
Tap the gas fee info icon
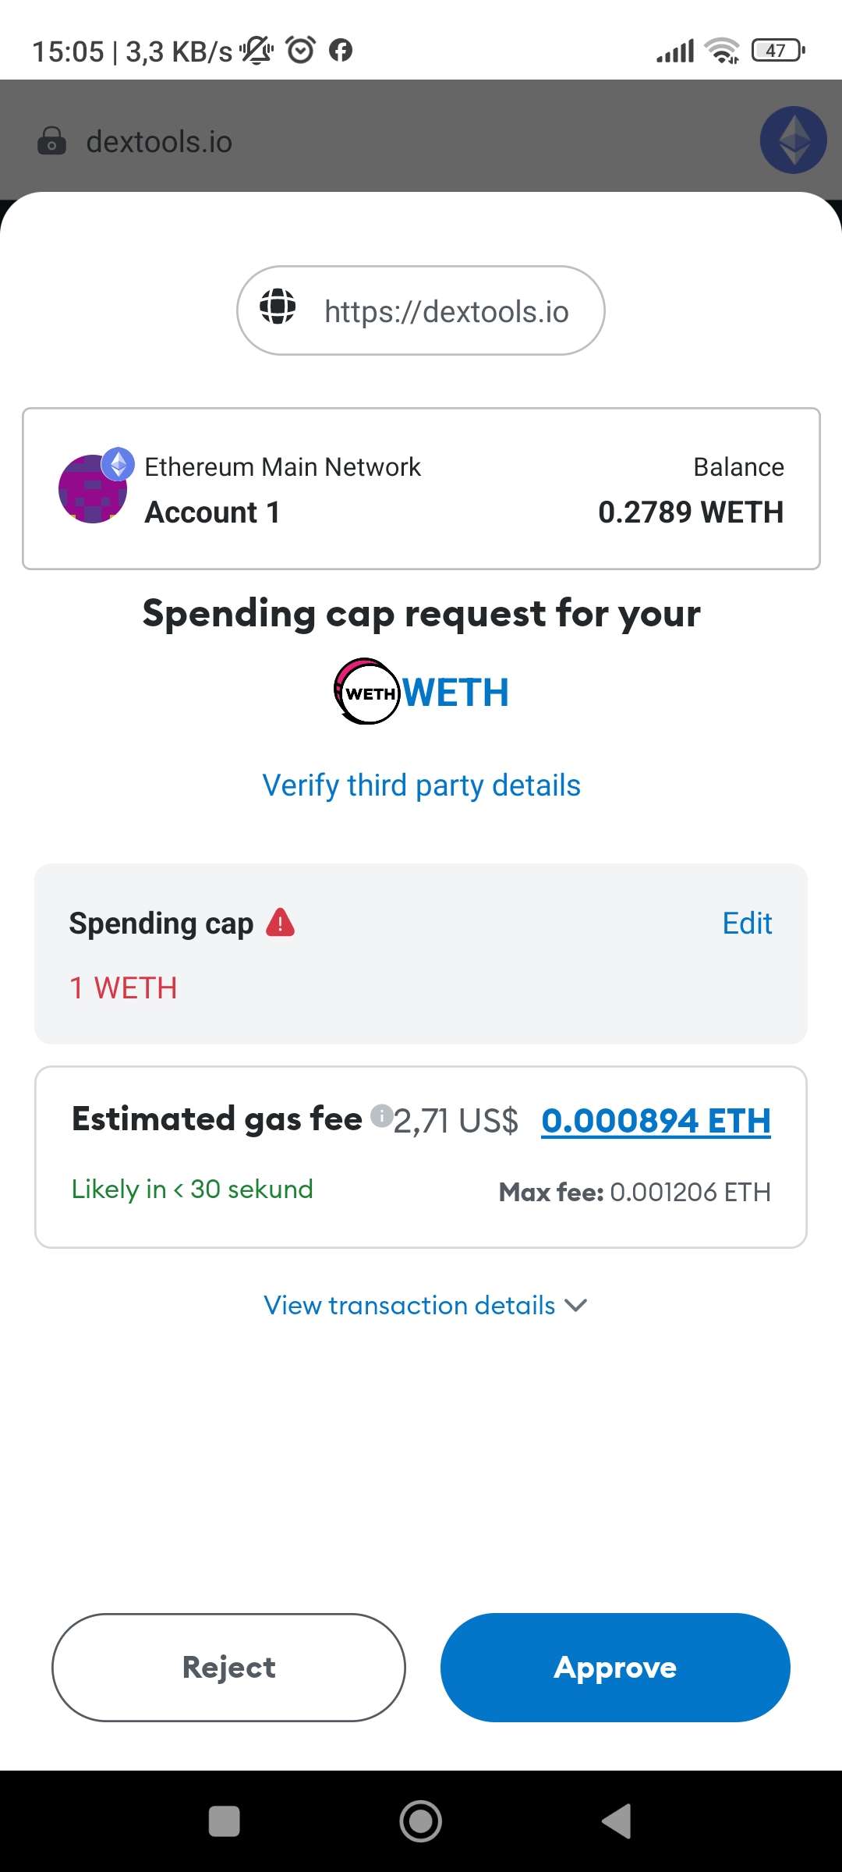[x=380, y=1115]
